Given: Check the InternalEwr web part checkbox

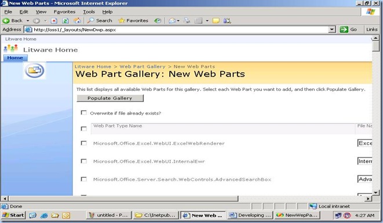Looking at the screenshot, I should click(84, 161).
